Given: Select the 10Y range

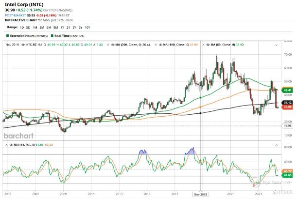Looking at the screenshot, I should (x=87, y=28).
